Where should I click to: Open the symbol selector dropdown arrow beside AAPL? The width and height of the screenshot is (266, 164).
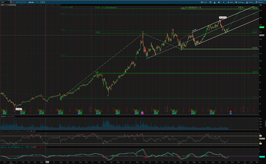[11, 2]
